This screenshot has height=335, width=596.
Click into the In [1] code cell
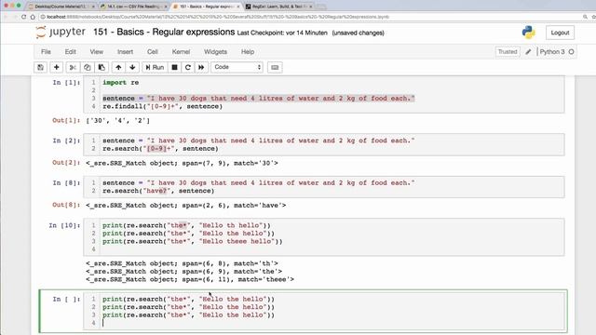(x=324, y=94)
